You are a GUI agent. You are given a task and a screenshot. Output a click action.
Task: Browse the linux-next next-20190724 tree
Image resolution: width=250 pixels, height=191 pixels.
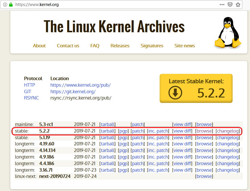point(204,176)
